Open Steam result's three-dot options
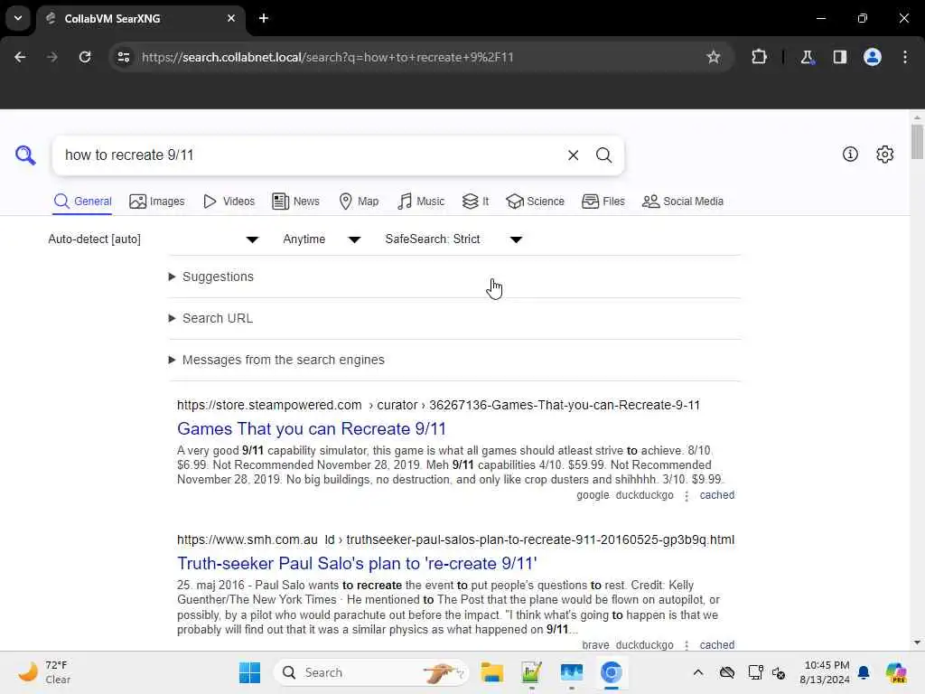 click(x=687, y=496)
